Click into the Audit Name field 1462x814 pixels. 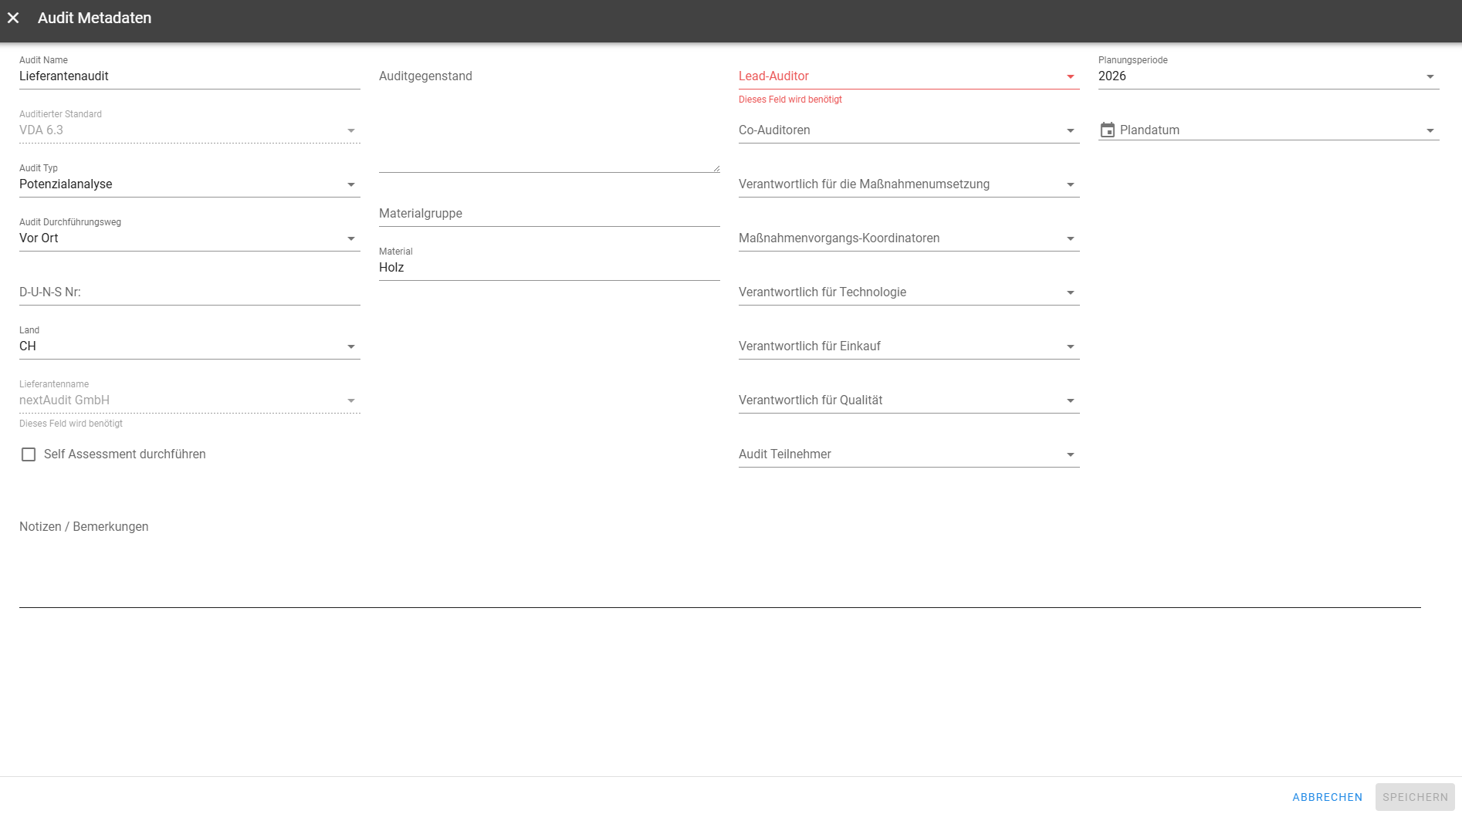(189, 76)
